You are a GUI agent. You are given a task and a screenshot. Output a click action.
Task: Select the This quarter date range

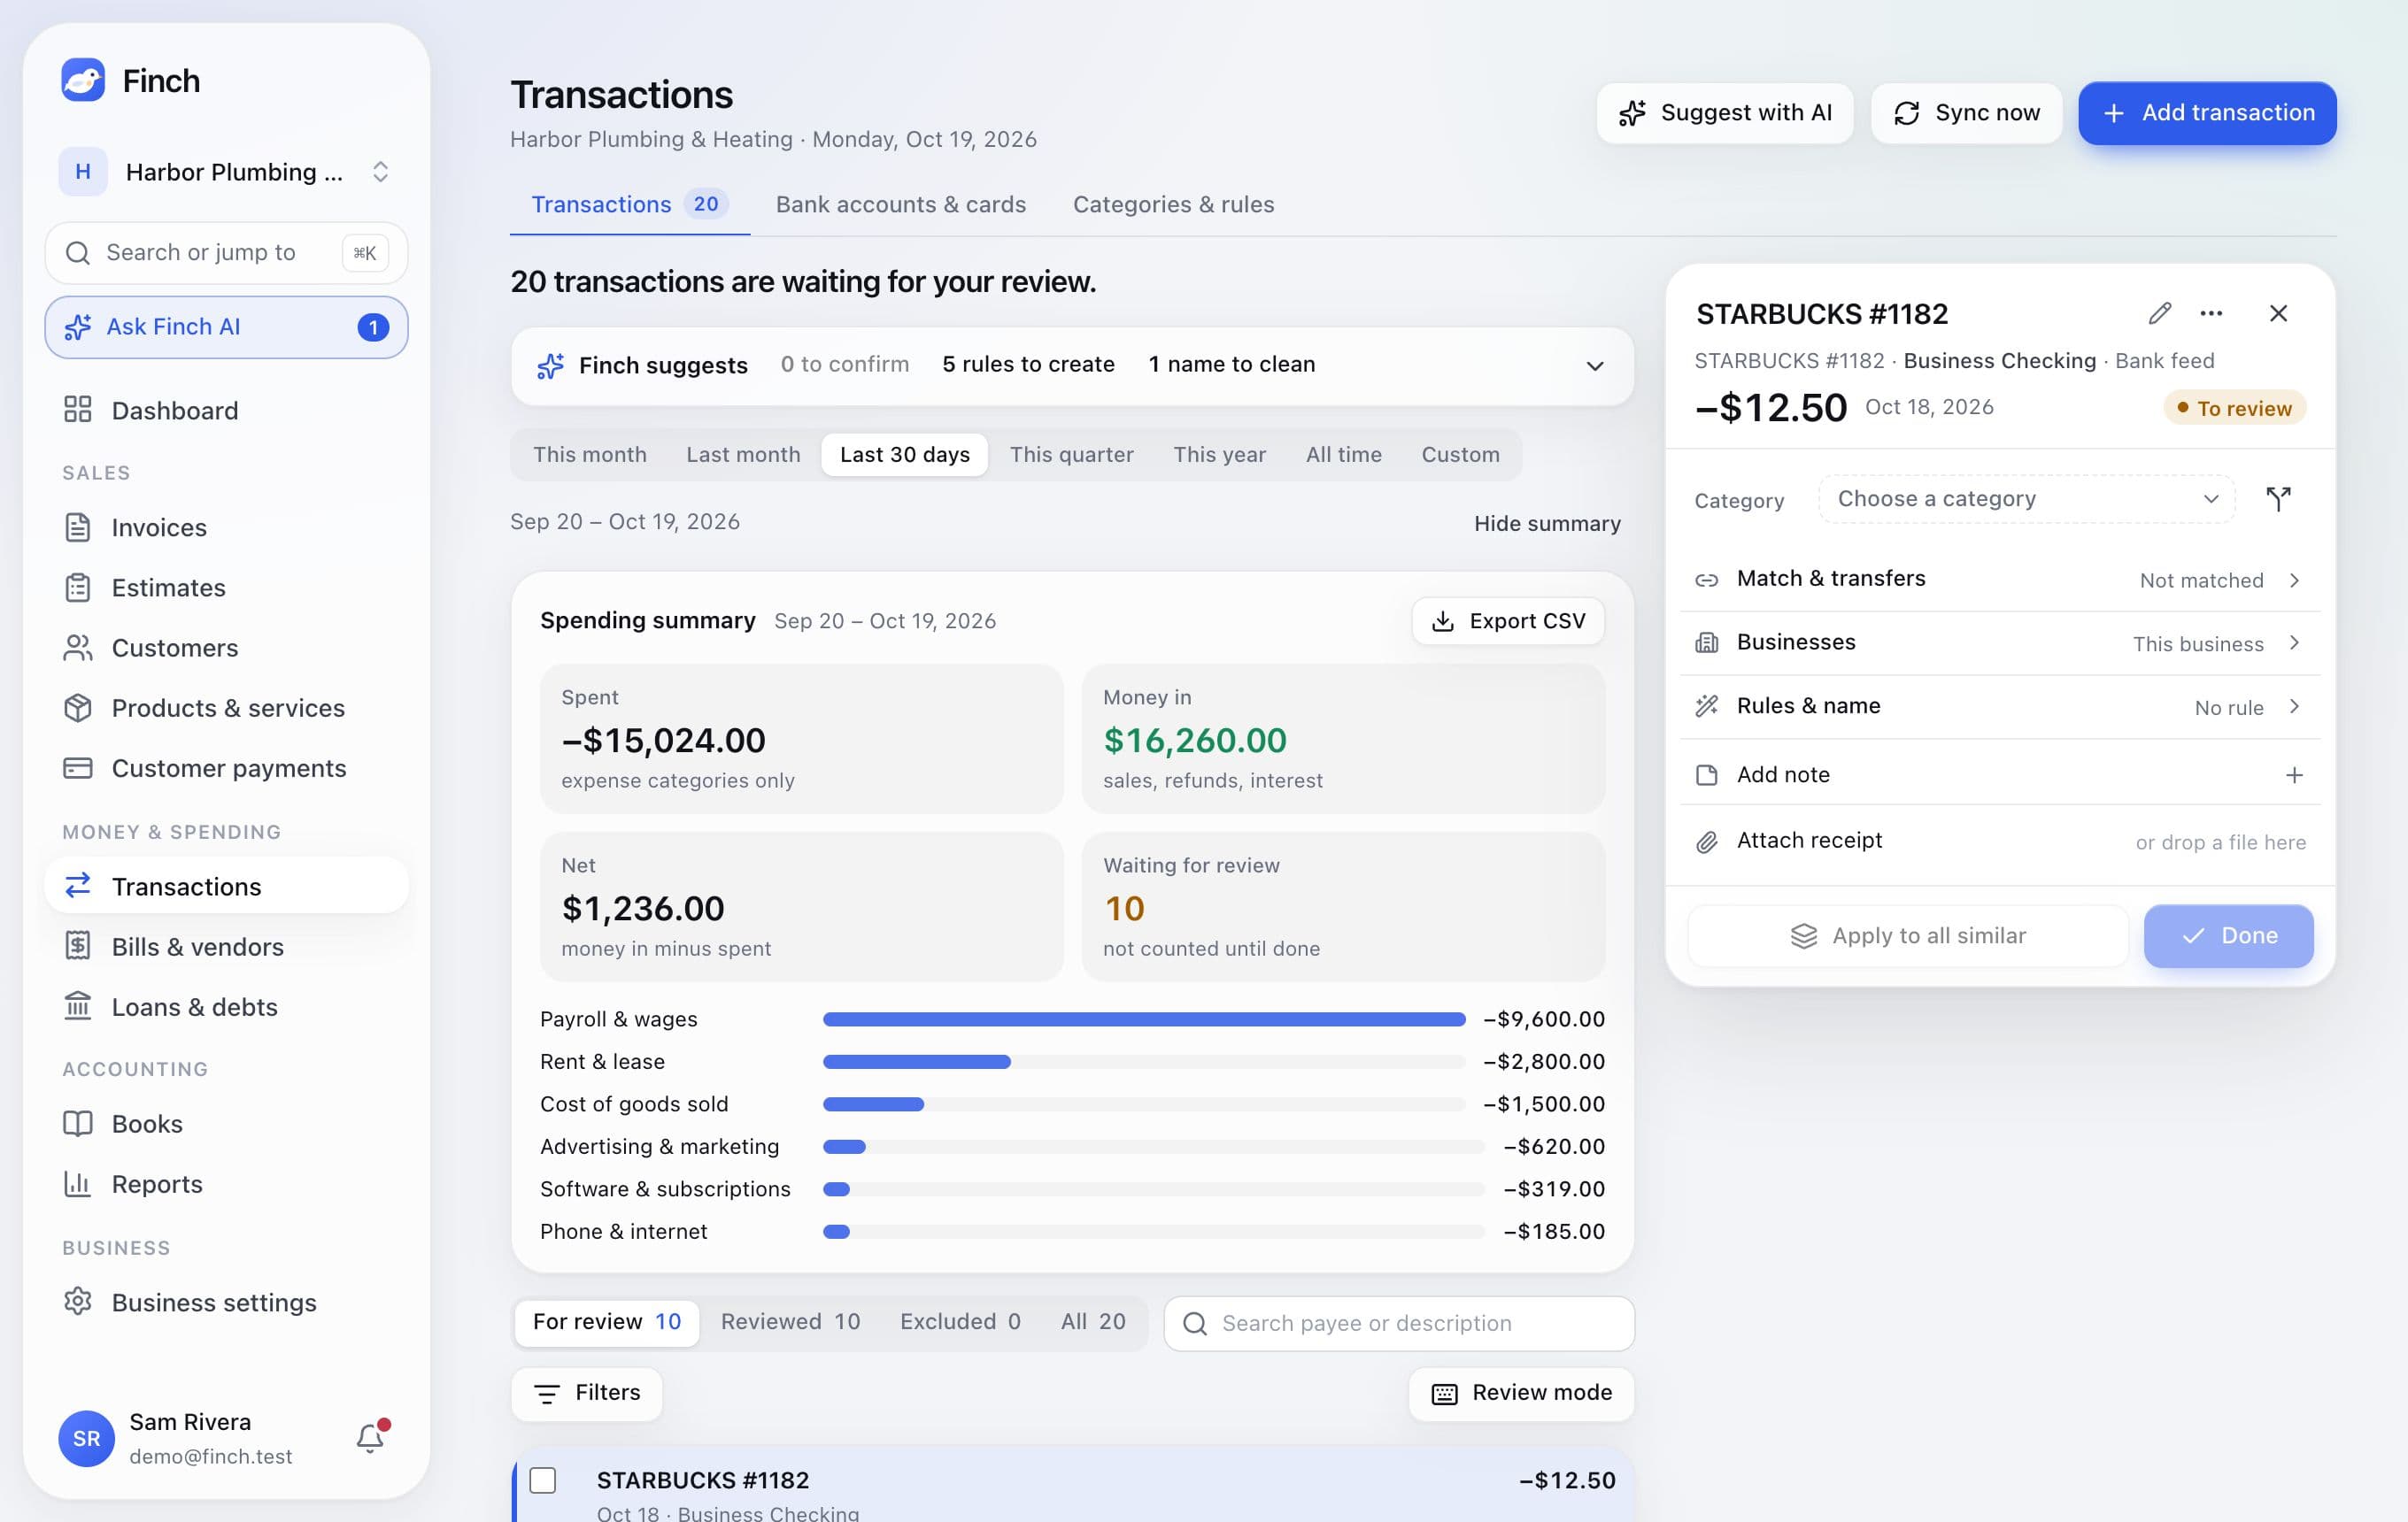[x=1071, y=455]
